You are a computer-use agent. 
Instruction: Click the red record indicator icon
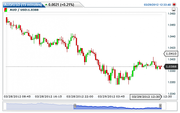pyautogui.click(x=174, y=4)
